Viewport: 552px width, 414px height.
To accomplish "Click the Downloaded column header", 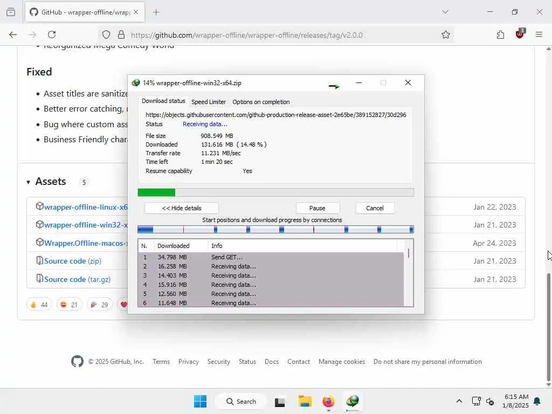I will coord(180,246).
